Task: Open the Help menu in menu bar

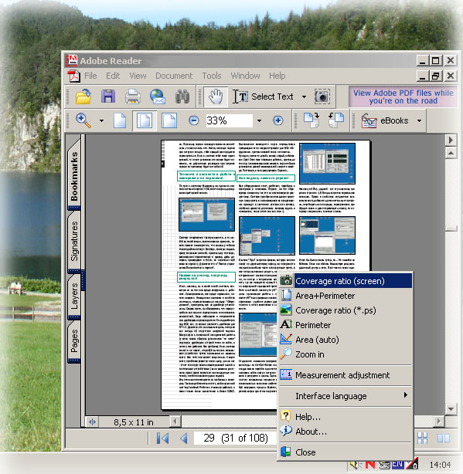Action: click(x=277, y=76)
